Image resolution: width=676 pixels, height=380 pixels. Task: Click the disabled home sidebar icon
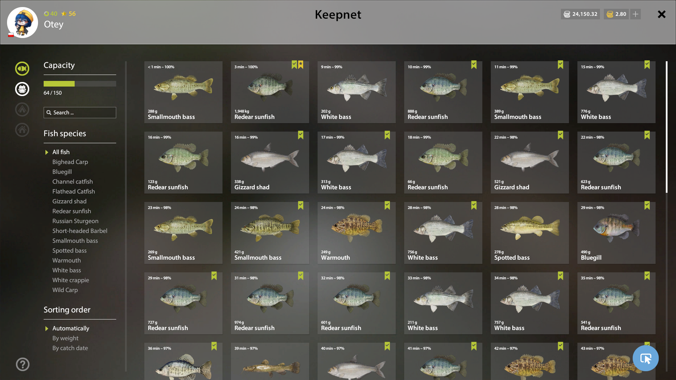point(22,130)
